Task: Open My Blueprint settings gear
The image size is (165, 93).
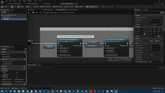Action: 26,49
